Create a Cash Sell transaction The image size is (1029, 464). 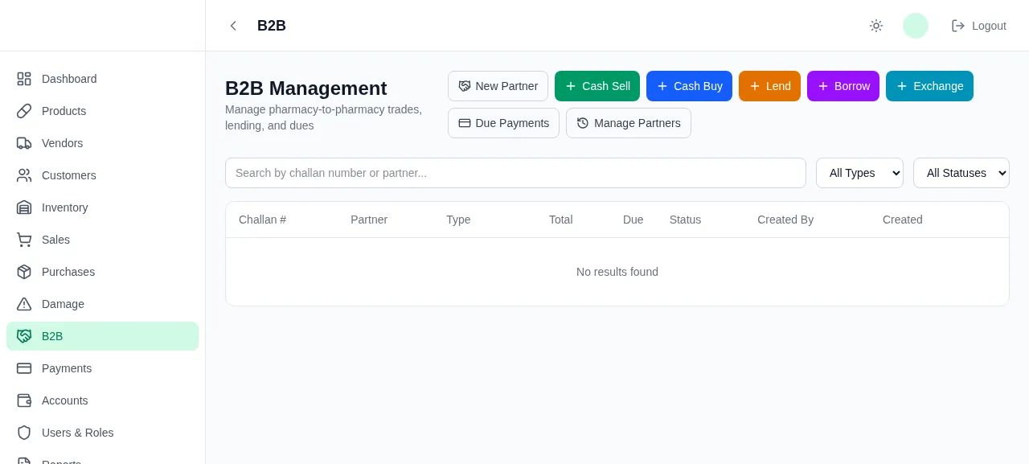597,86
